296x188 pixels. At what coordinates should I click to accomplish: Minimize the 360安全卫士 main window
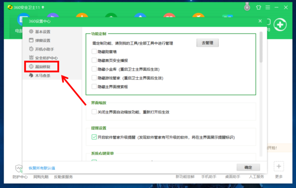(276, 7)
